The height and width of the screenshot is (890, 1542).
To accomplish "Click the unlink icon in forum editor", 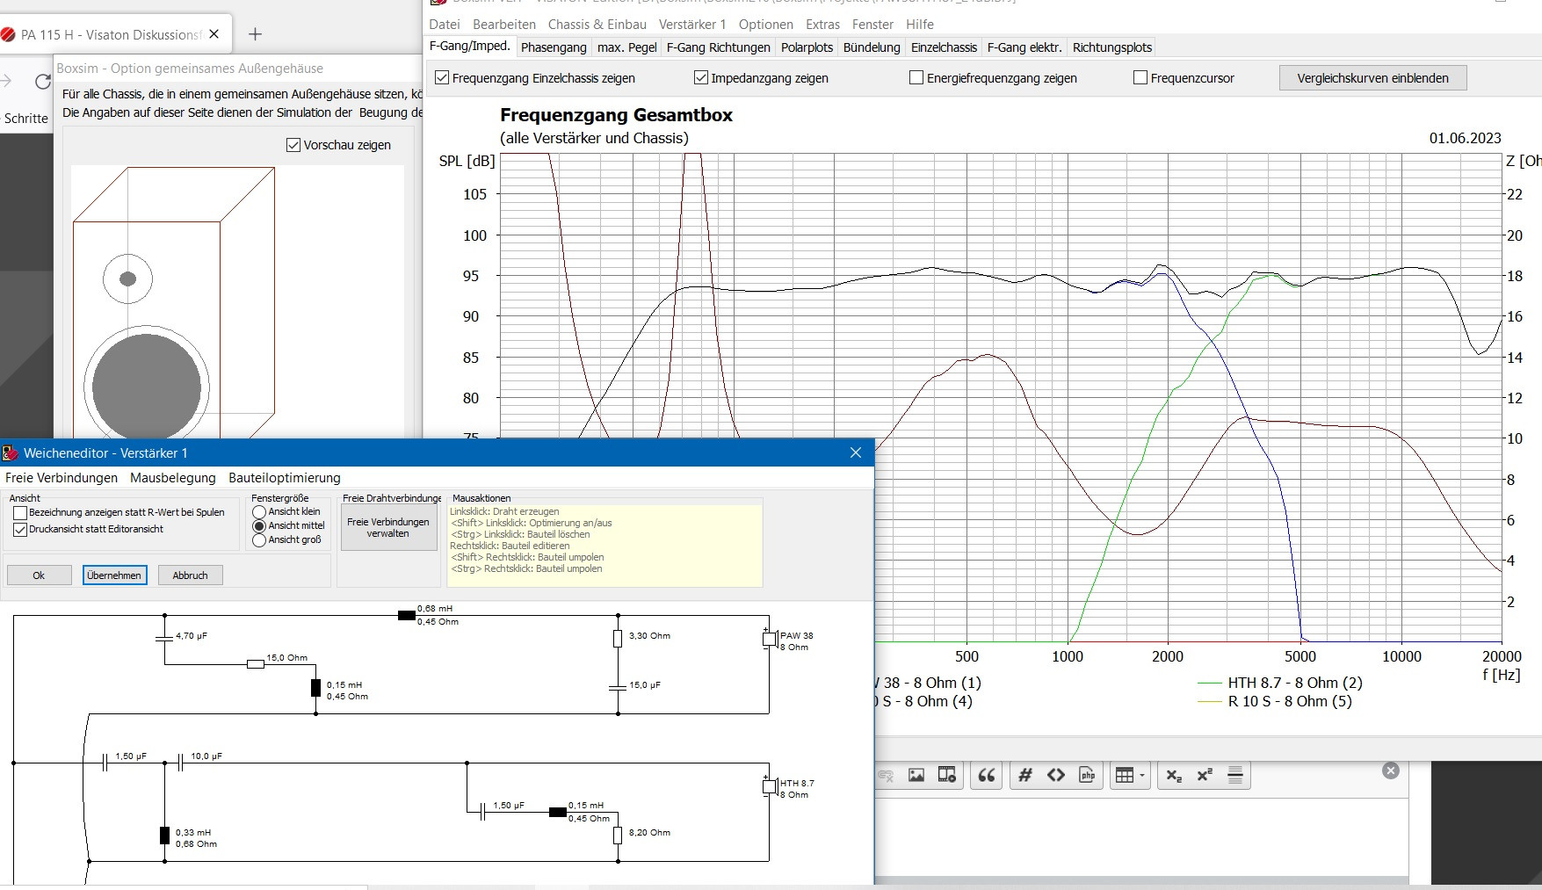I will (887, 775).
